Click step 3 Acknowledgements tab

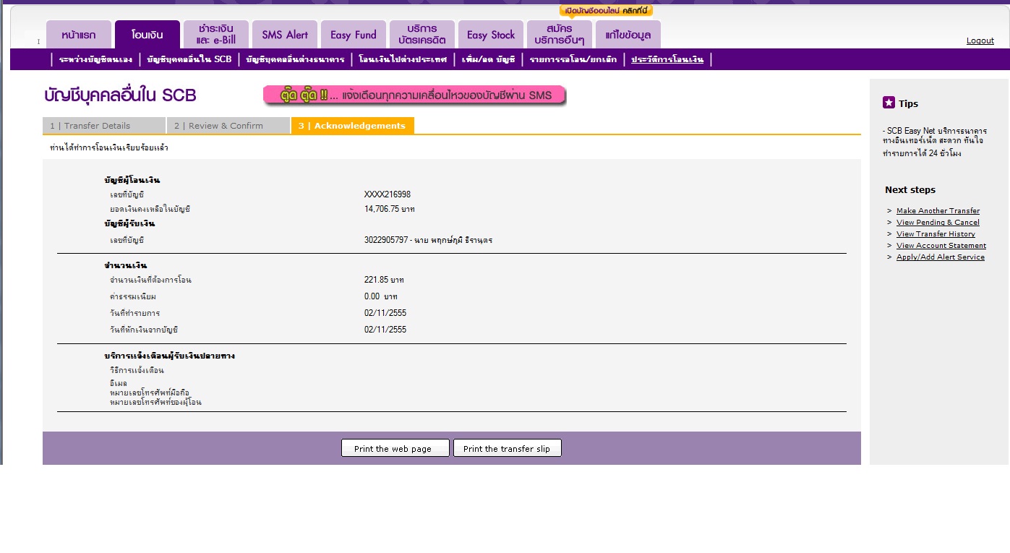click(353, 126)
